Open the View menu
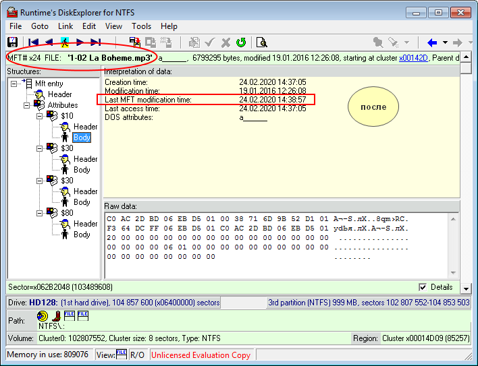 point(113,26)
